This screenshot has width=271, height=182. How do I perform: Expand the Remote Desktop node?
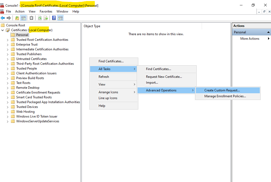pos(8,88)
